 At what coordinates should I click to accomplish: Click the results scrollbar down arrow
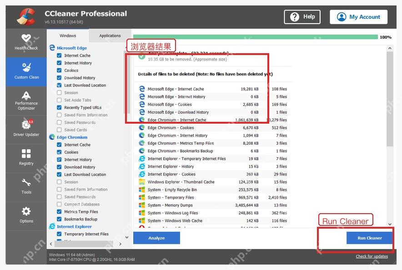[390, 224]
